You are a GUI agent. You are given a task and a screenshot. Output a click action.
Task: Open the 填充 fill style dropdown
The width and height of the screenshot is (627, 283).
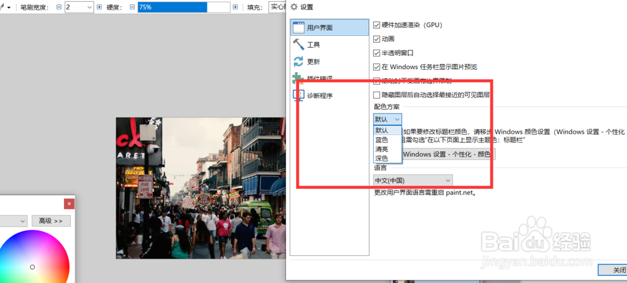click(278, 7)
